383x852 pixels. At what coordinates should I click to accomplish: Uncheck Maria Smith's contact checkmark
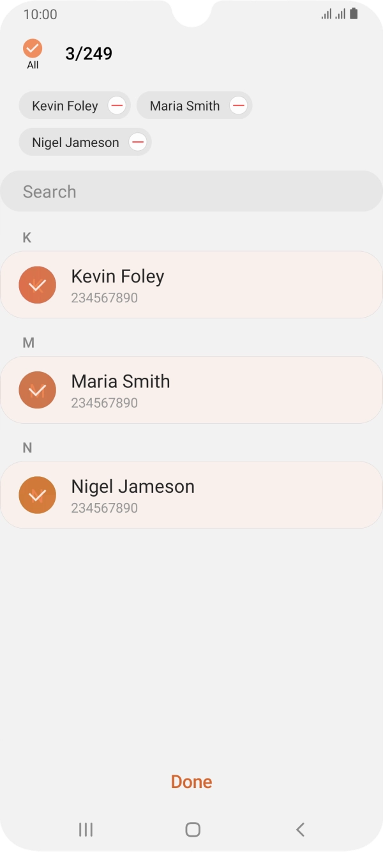coord(38,390)
